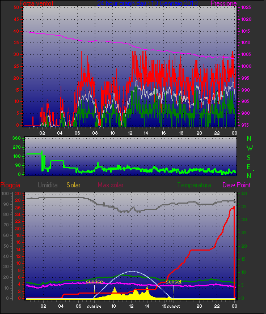This screenshot has width=266, height=314.
Task: Click the 24 value on rain axis
Action: [x=18, y=214]
